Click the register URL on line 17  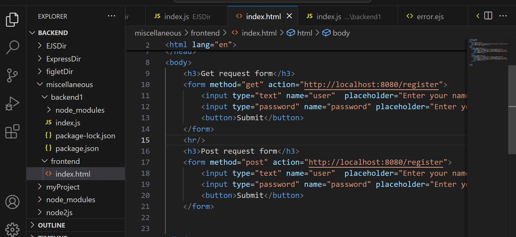pyautogui.click(x=376, y=162)
